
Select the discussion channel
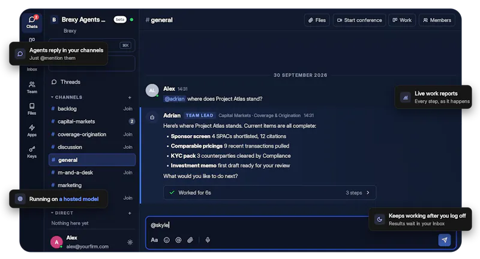92,147
